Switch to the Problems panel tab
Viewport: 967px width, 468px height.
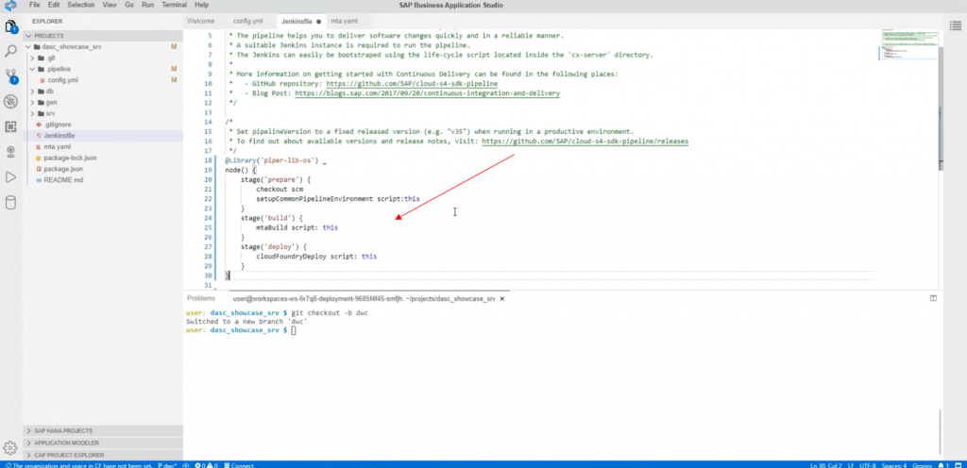(x=201, y=298)
